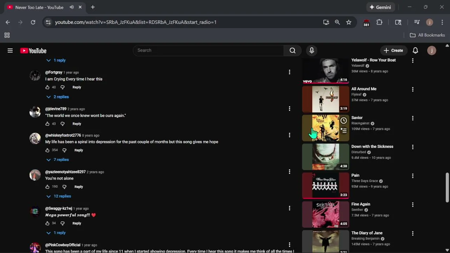The width and height of the screenshot is (450, 253).
Task: Bookmark this page with star icon
Action: coord(349,22)
